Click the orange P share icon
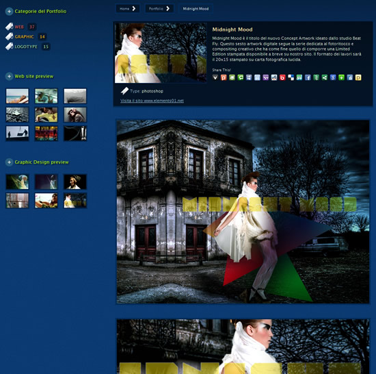Screen dimensions: 376x374 click(224, 77)
